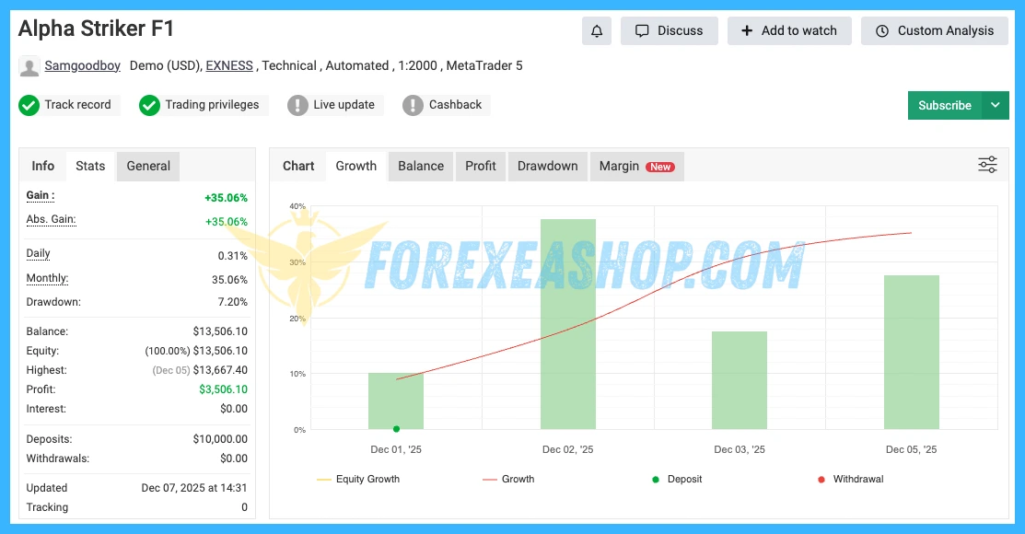Toggle Equity Growth legend series
Screen dimensions: 1025x534
tap(358, 479)
